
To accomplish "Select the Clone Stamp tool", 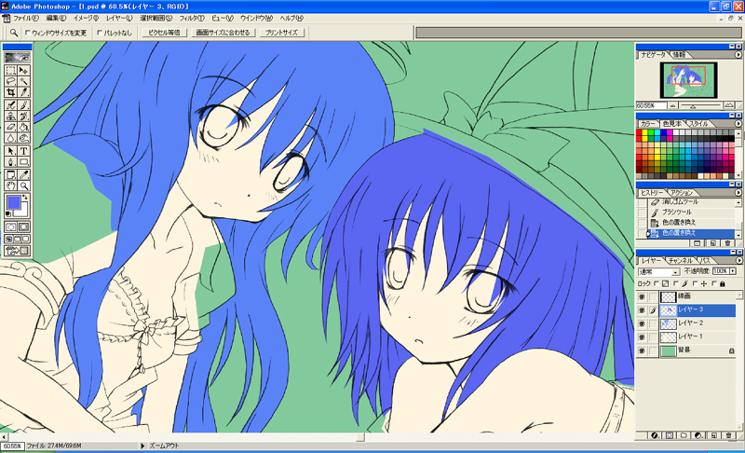I will pyautogui.click(x=11, y=116).
